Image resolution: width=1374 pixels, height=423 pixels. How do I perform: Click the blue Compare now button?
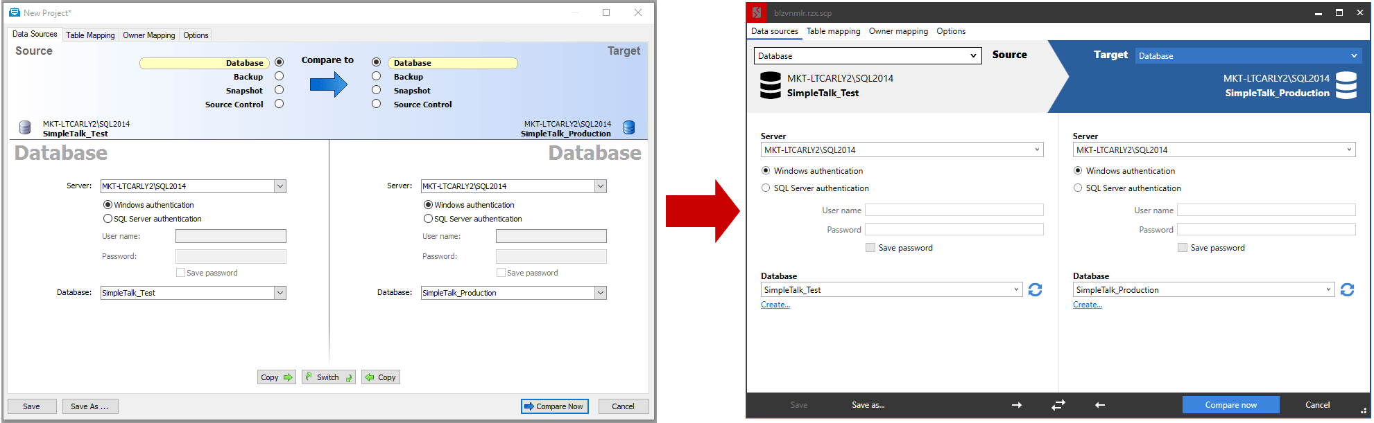point(1230,405)
